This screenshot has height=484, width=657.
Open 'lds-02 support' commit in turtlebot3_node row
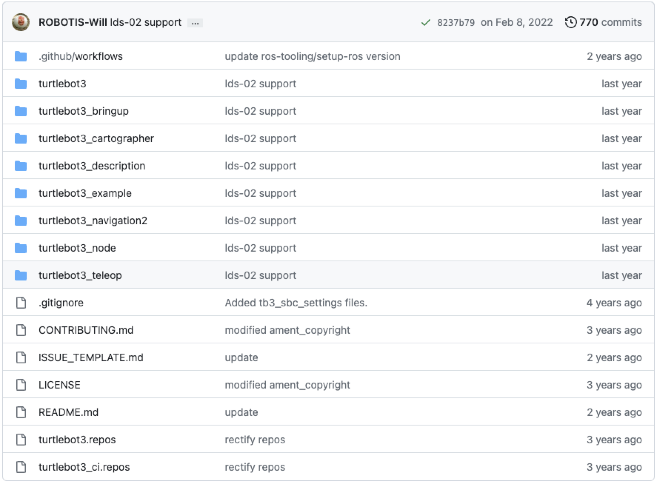pos(260,248)
